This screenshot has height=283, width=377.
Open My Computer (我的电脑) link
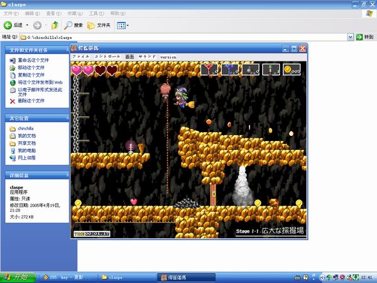[26, 150]
